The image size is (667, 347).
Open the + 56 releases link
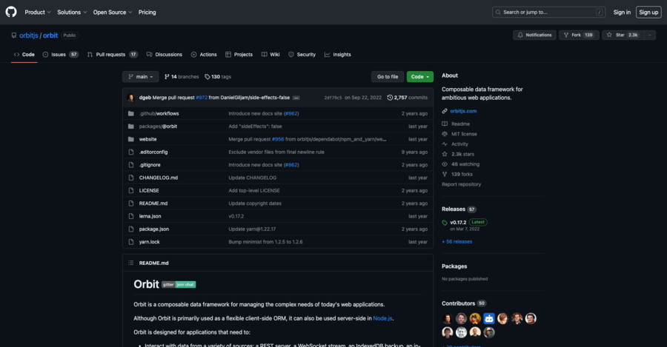click(x=457, y=242)
